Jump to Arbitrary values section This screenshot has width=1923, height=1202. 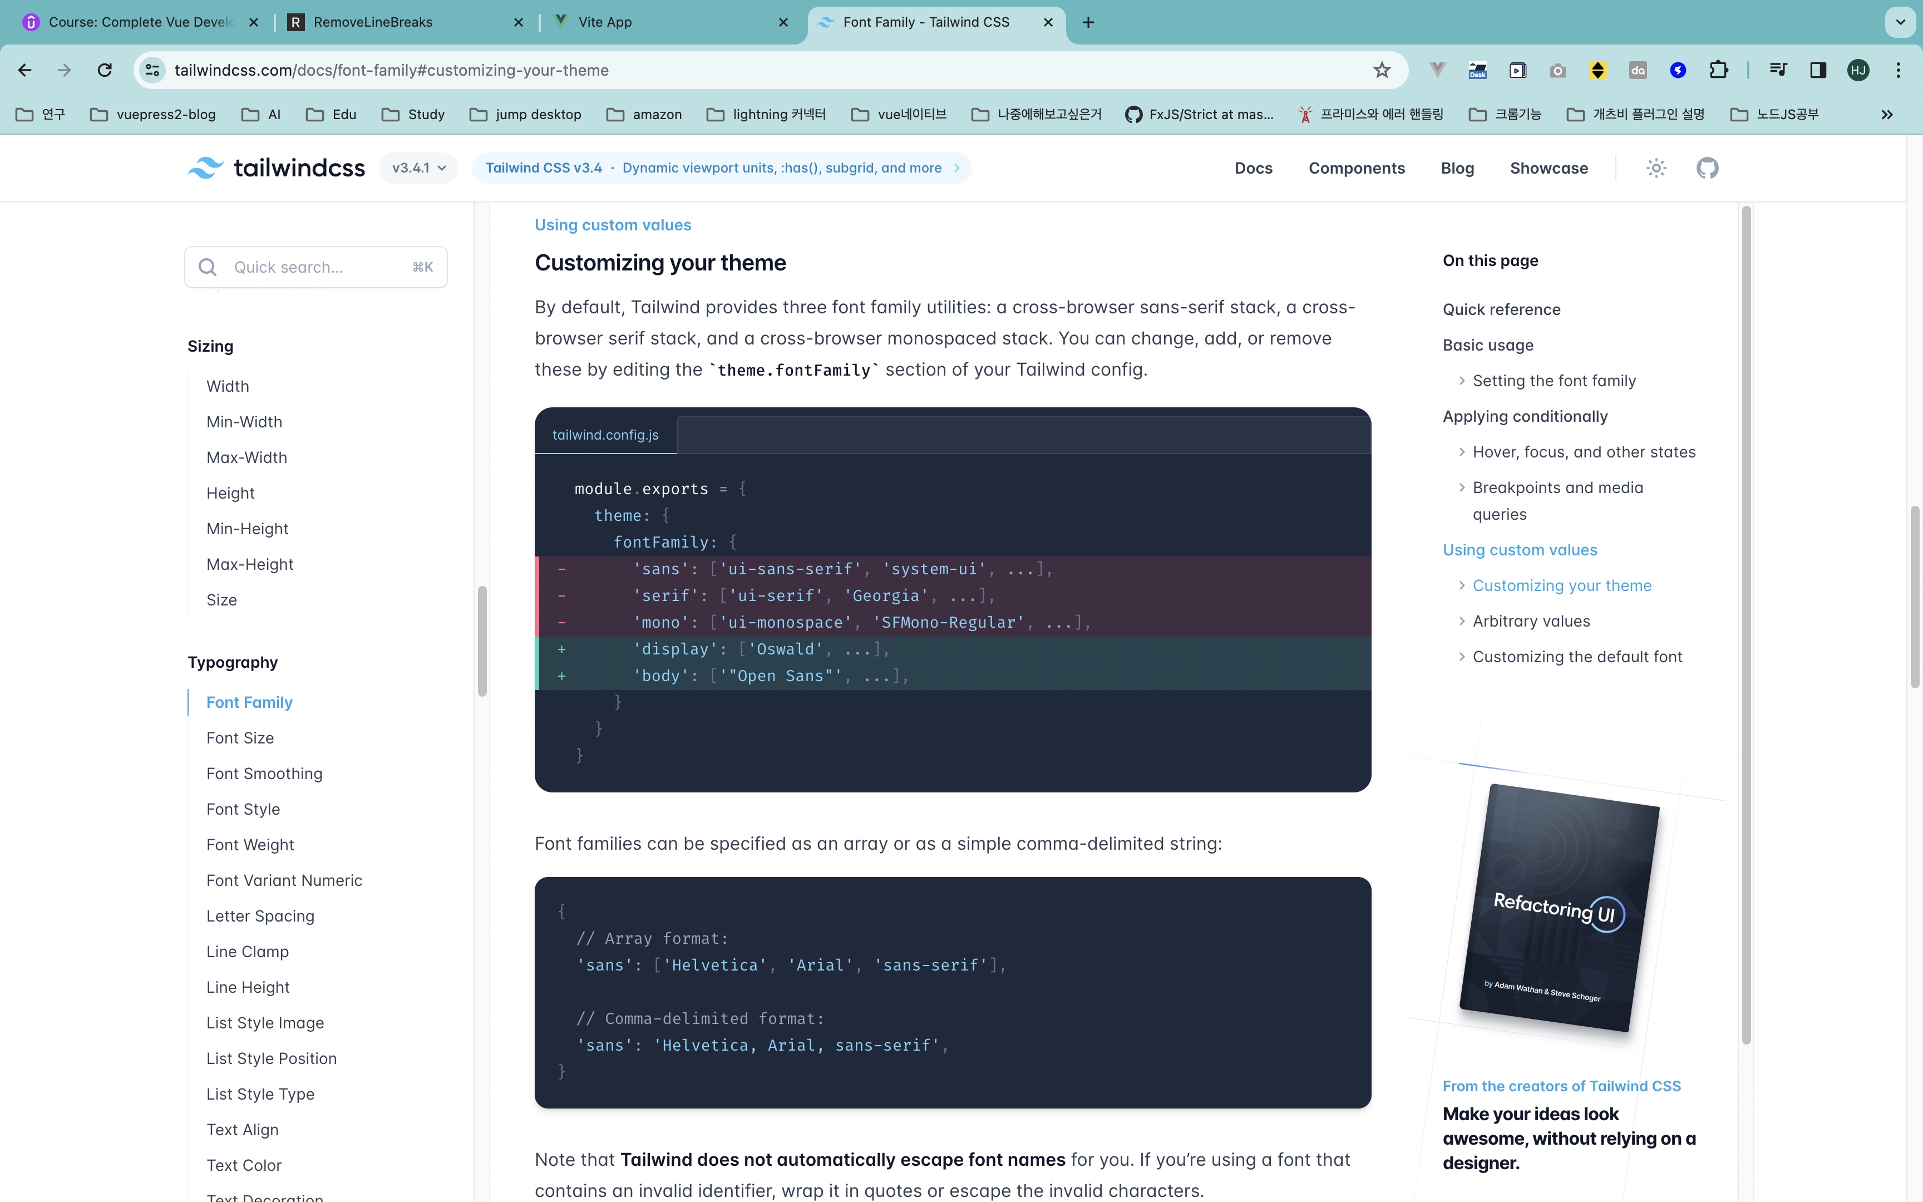(x=1531, y=621)
